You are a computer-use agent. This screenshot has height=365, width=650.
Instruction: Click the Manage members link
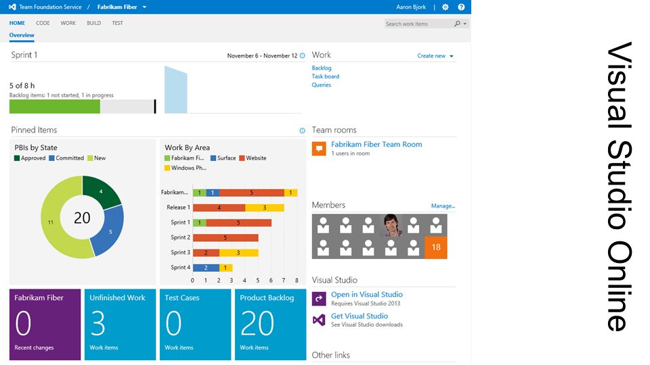pos(443,205)
